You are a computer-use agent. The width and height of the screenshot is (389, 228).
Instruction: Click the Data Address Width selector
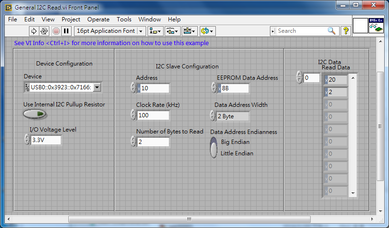click(x=232, y=116)
